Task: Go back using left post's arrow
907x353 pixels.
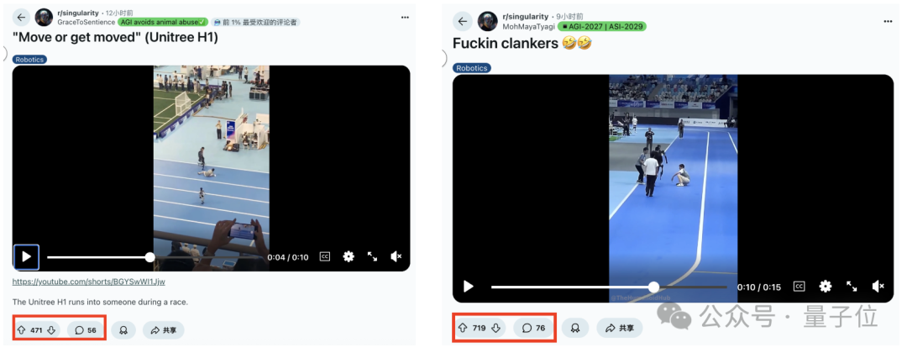Action: (21, 18)
